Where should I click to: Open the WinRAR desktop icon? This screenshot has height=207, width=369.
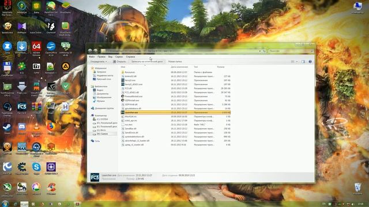tap(36, 108)
